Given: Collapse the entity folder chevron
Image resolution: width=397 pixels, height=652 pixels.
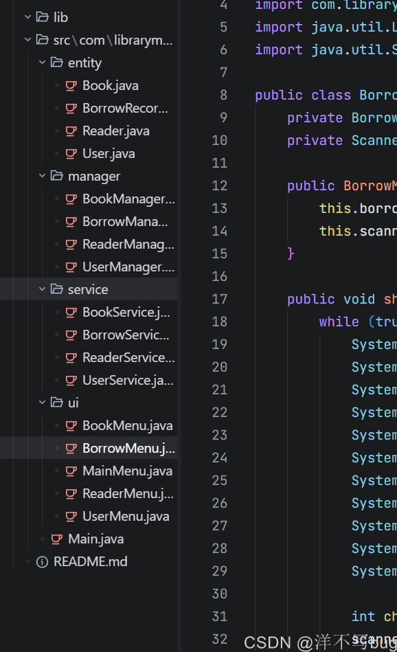Looking at the screenshot, I should [x=42, y=63].
